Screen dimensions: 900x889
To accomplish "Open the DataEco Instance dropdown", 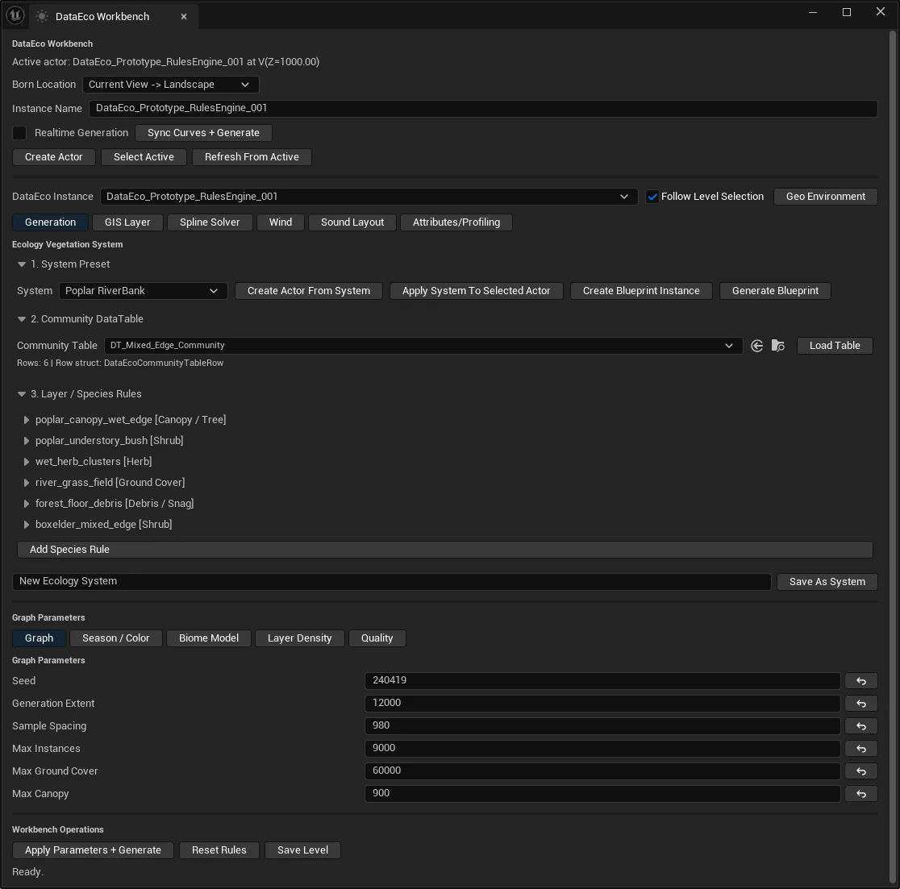I will [x=369, y=197].
